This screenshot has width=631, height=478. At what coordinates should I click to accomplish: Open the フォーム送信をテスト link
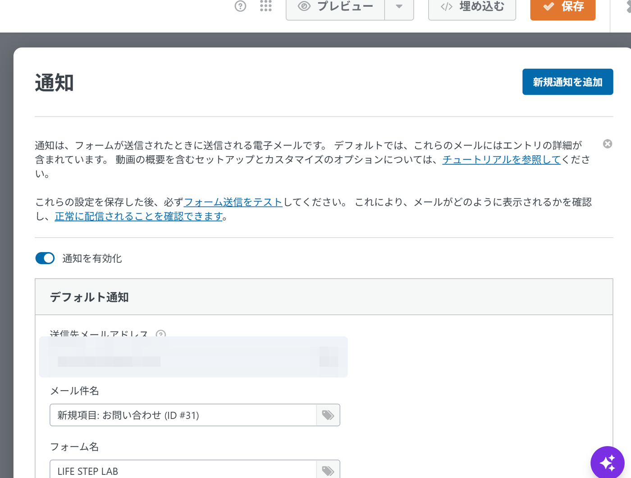coord(233,202)
